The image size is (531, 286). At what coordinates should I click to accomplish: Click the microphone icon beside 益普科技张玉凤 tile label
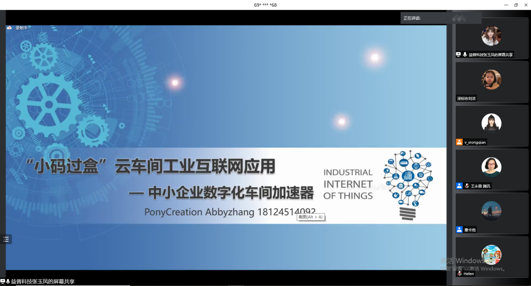[465, 55]
